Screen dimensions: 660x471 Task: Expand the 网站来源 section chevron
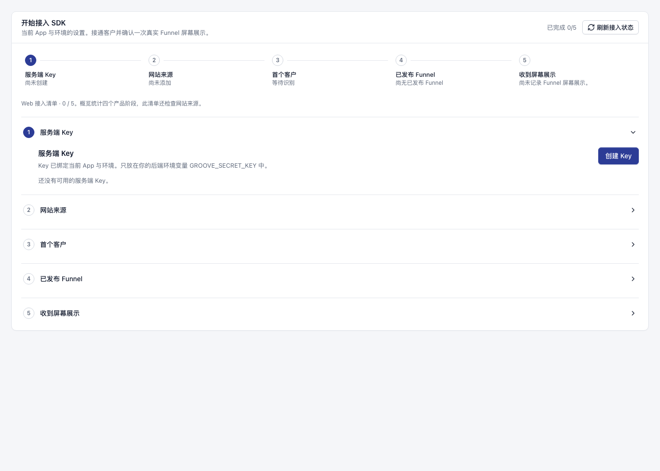click(633, 210)
